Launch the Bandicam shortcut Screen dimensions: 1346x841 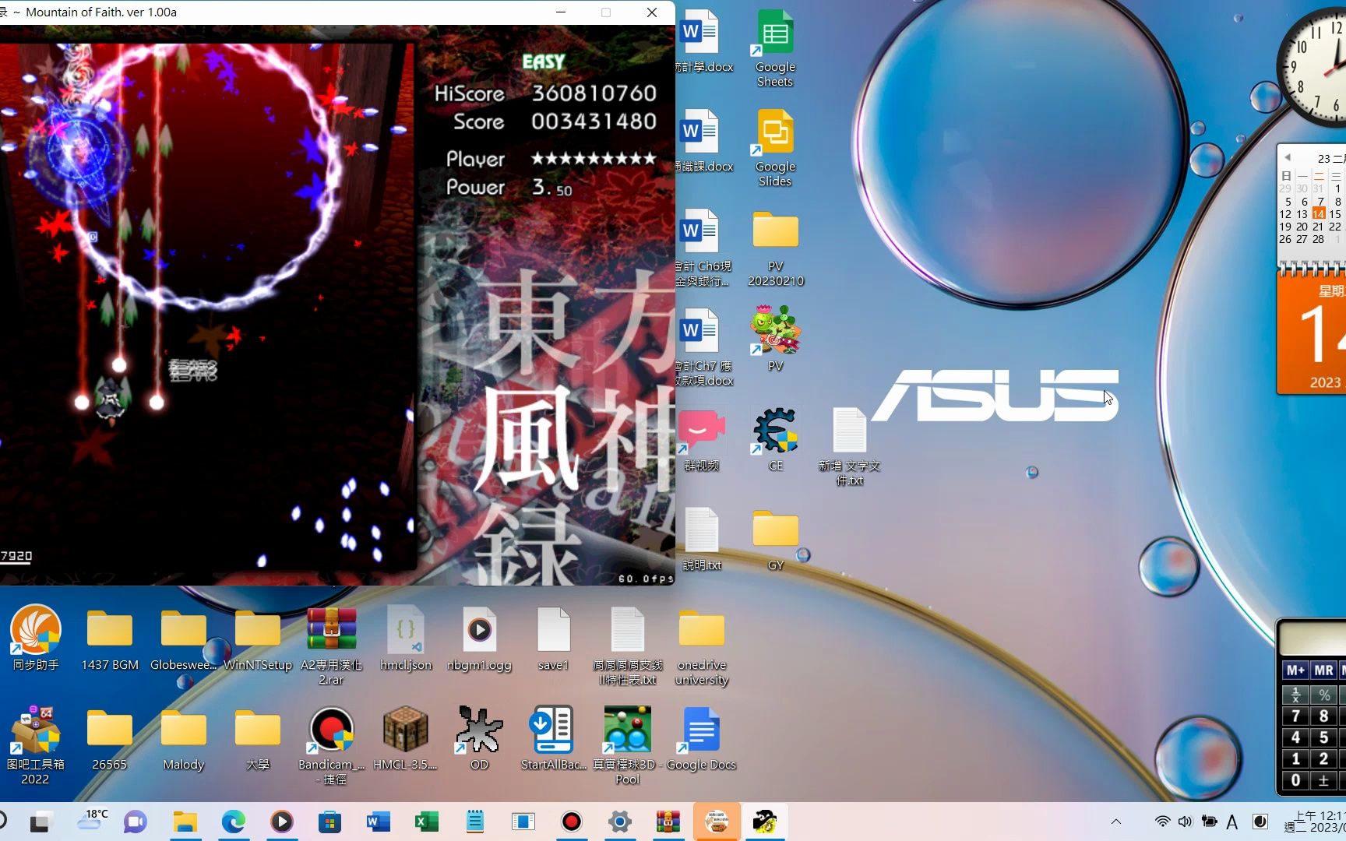(332, 744)
